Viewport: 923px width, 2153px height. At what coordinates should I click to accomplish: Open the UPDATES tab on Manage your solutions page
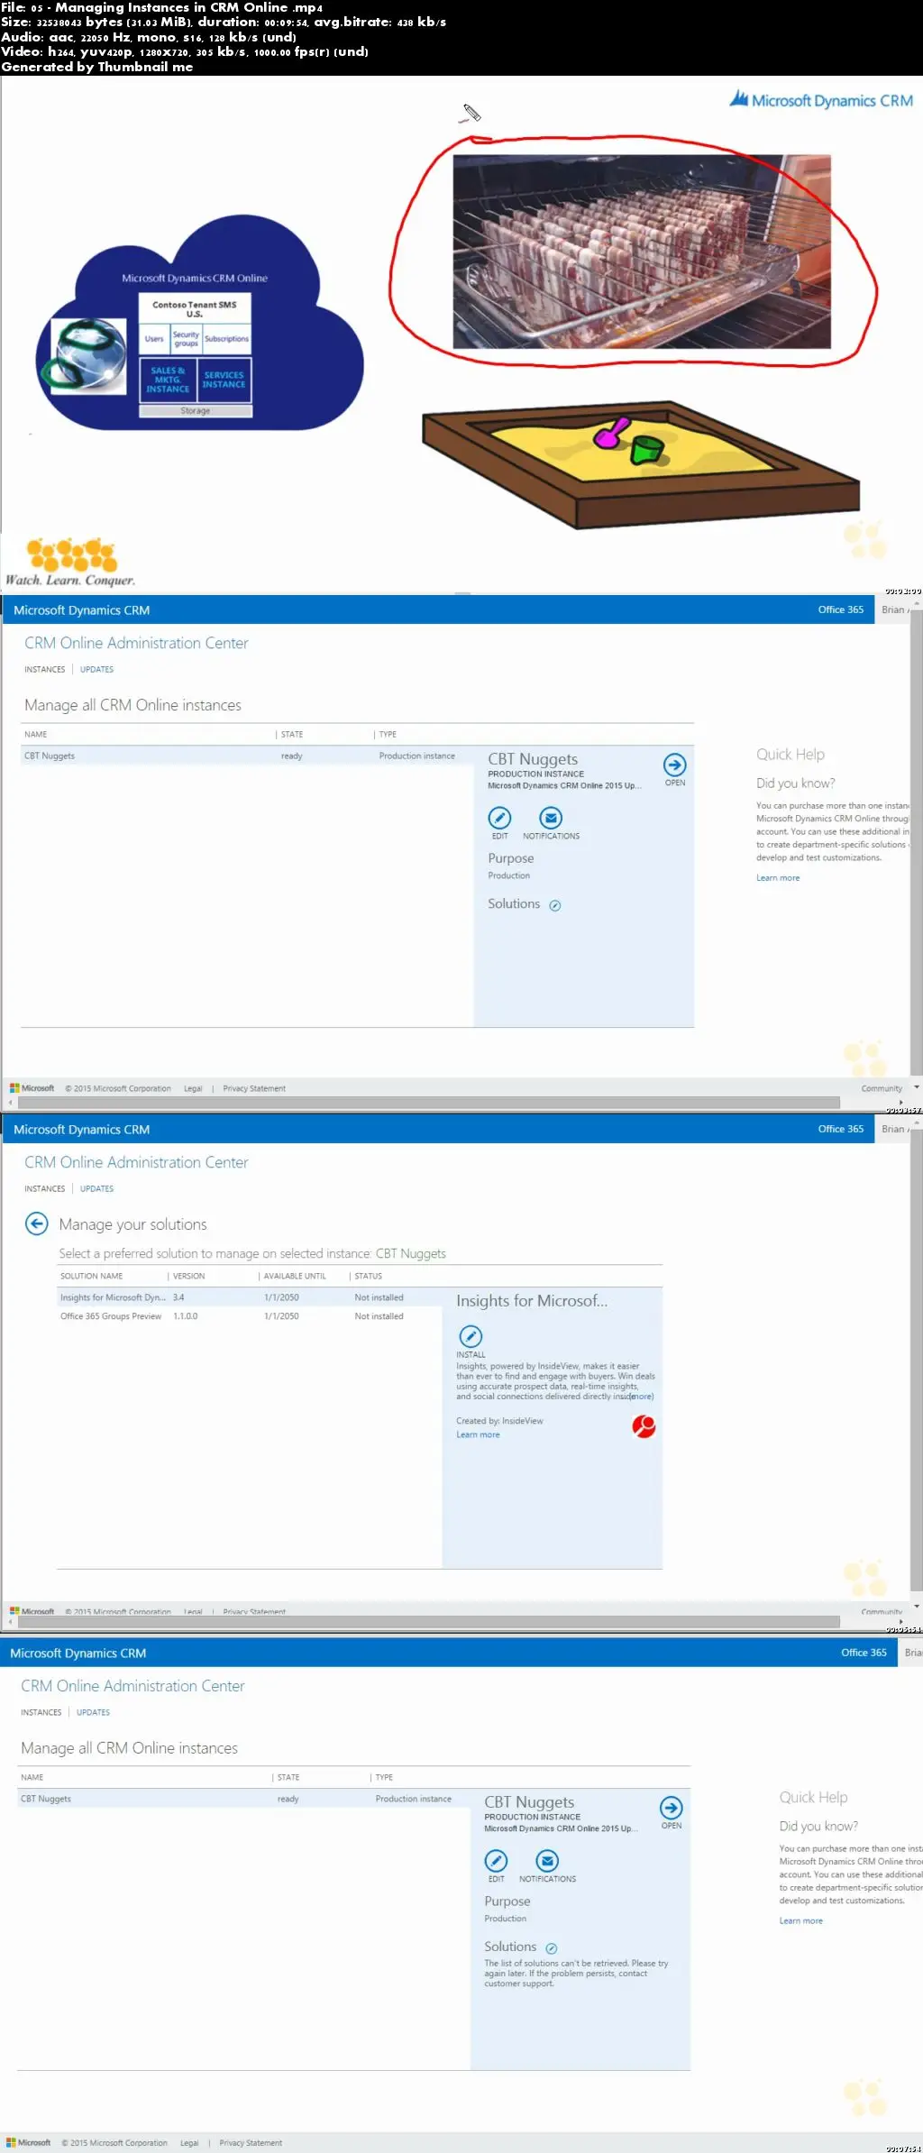coord(96,1188)
